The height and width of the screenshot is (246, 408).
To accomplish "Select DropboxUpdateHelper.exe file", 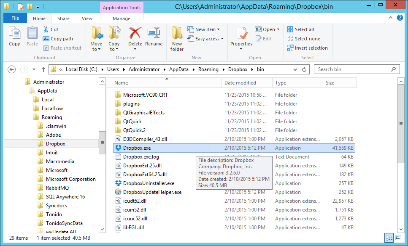I will [152, 192].
